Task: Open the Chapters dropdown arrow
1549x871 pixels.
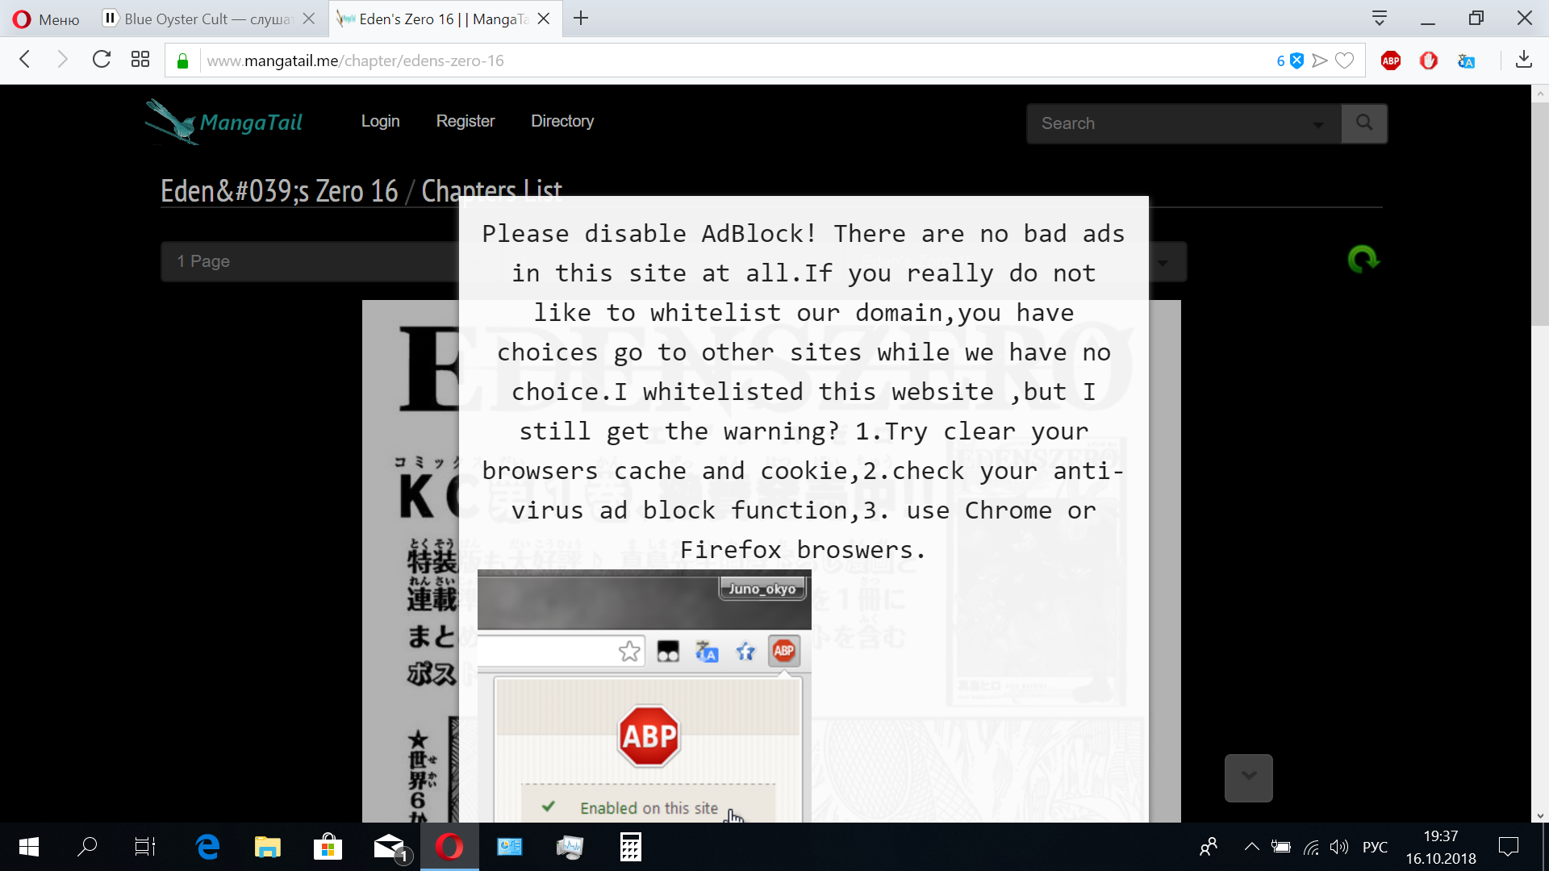Action: 1163,262
